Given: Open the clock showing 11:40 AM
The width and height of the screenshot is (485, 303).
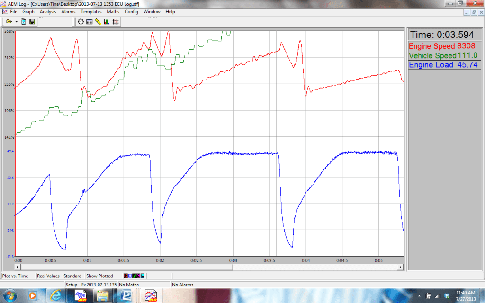Looking at the screenshot, I should click(x=465, y=295).
